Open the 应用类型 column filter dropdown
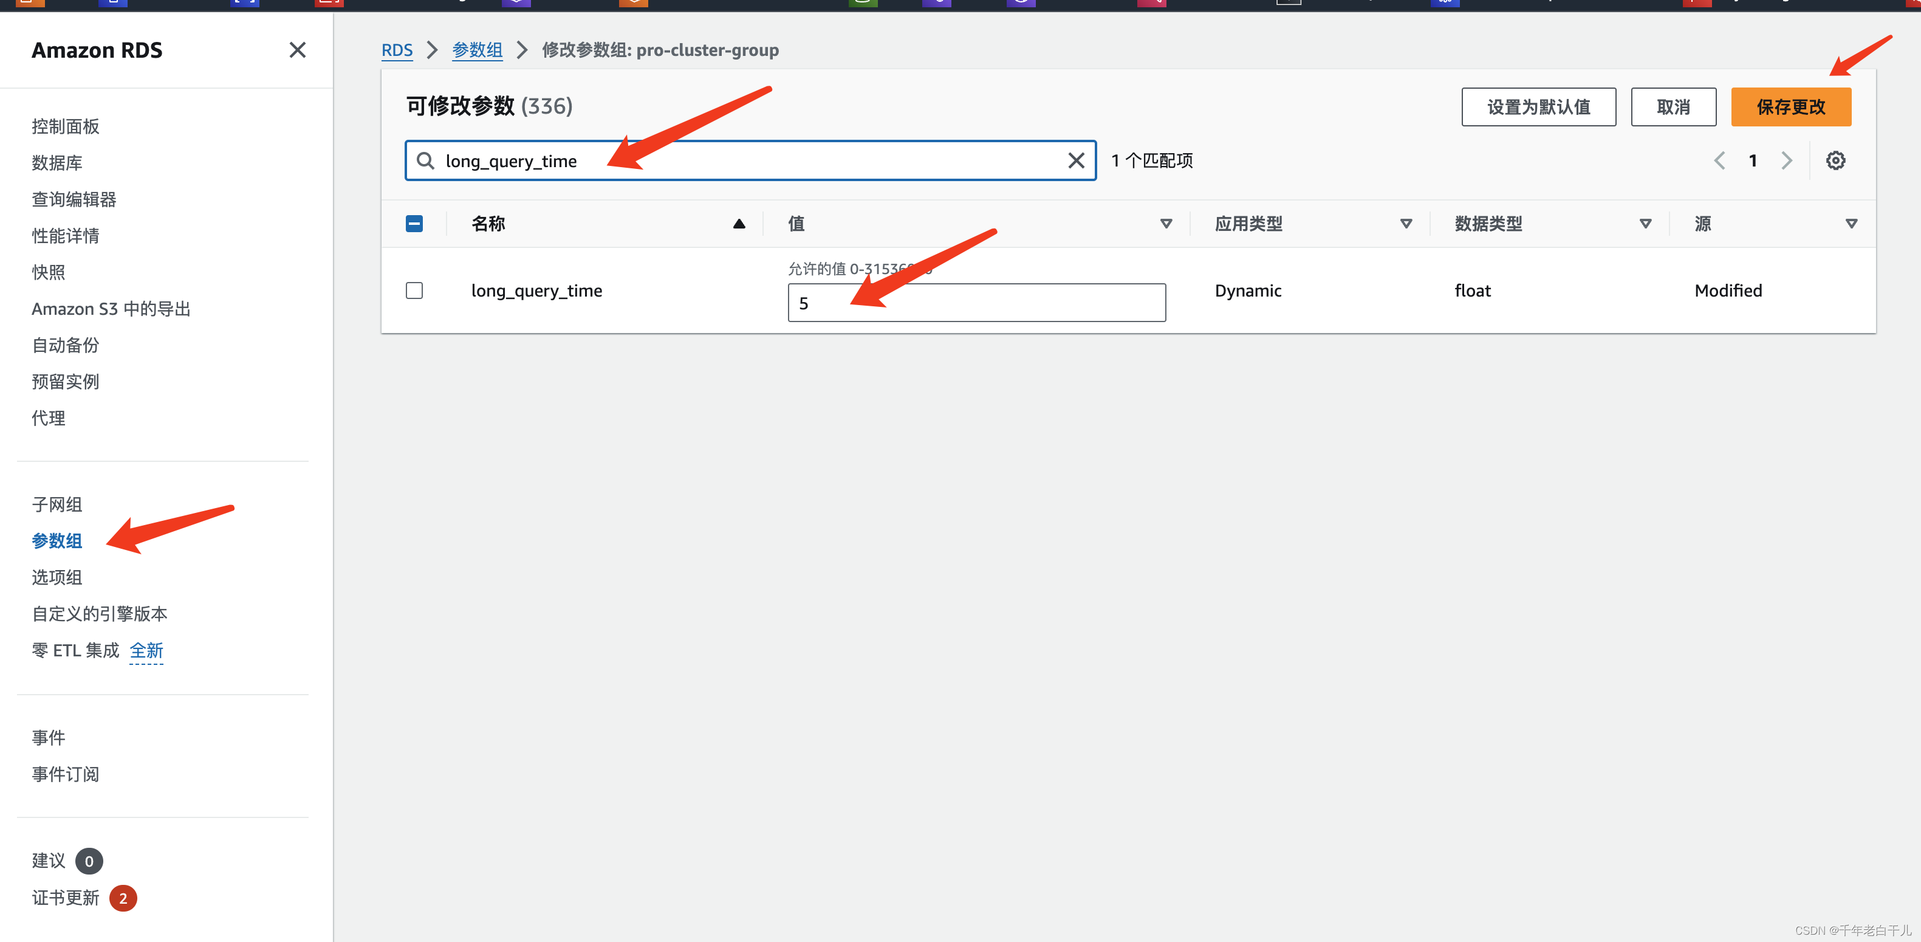Image resolution: width=1921 pixels, height=942 pixels. pos(1406,224)
